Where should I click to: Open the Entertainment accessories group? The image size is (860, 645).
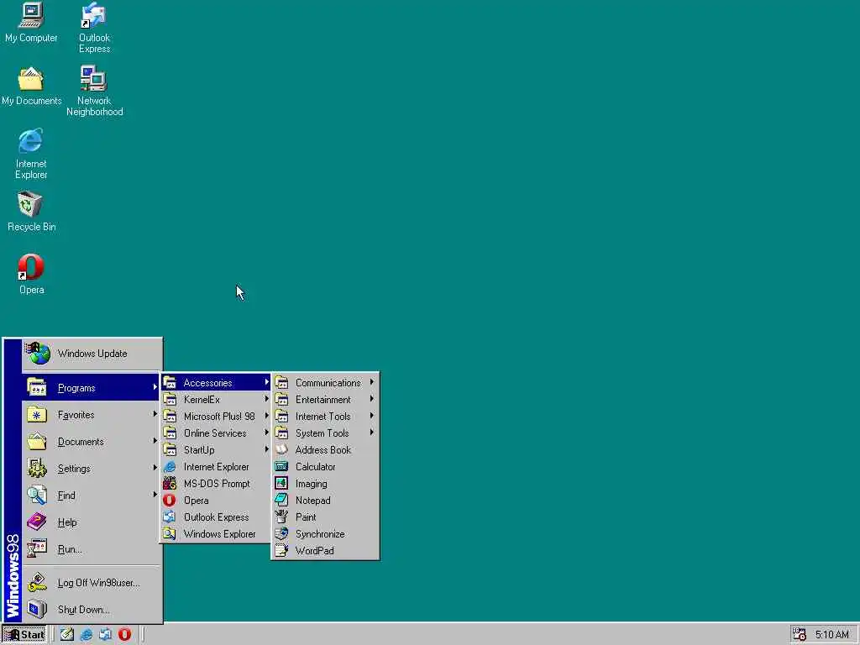point(325,399)
